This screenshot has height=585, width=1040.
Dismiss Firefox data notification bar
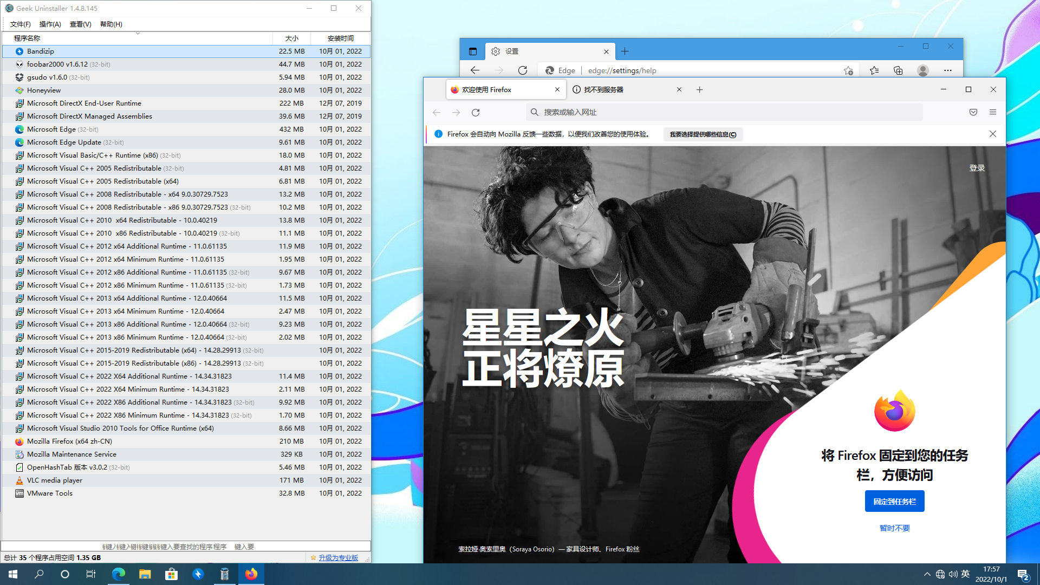[x=992, y=134]
